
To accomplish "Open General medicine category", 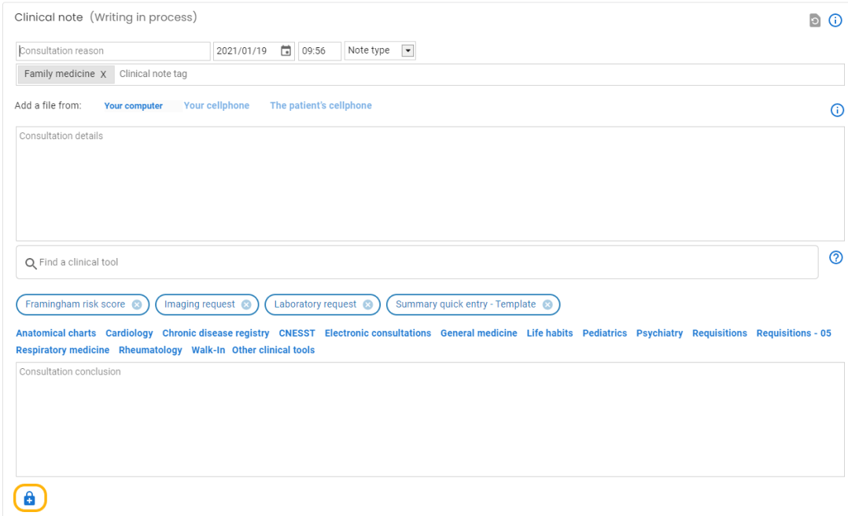I will 478,334.
